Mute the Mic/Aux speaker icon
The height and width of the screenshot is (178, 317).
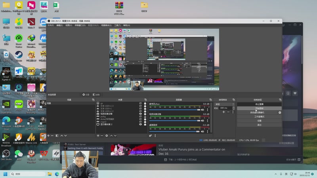202,110
